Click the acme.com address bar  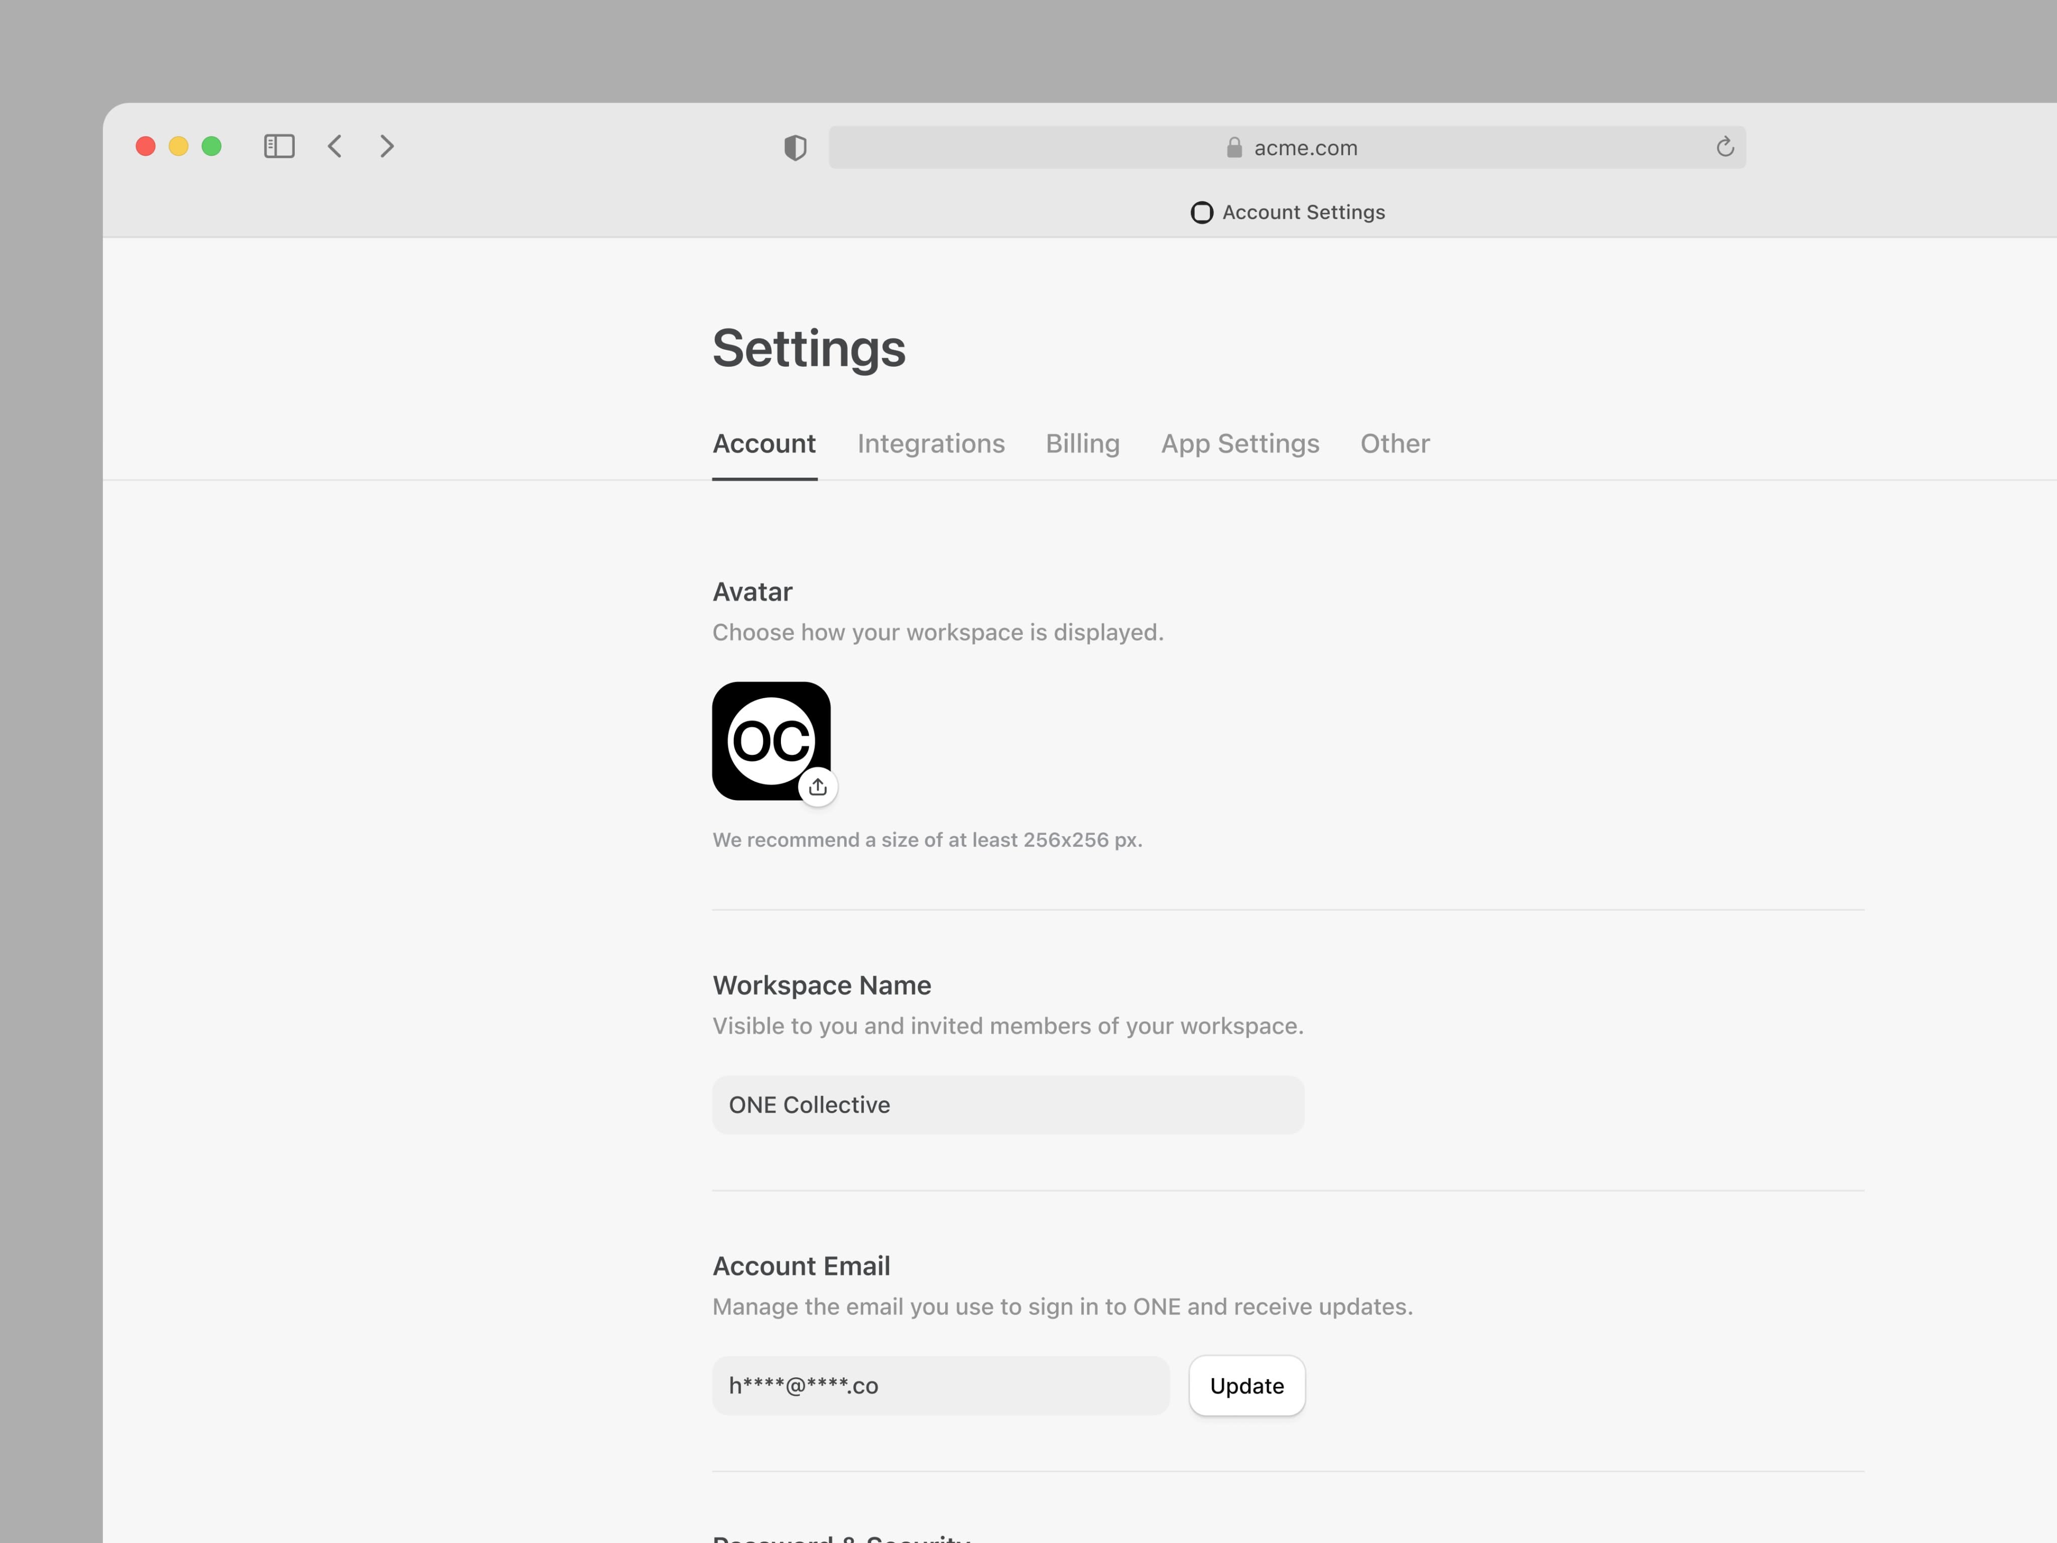[1306, 147]
